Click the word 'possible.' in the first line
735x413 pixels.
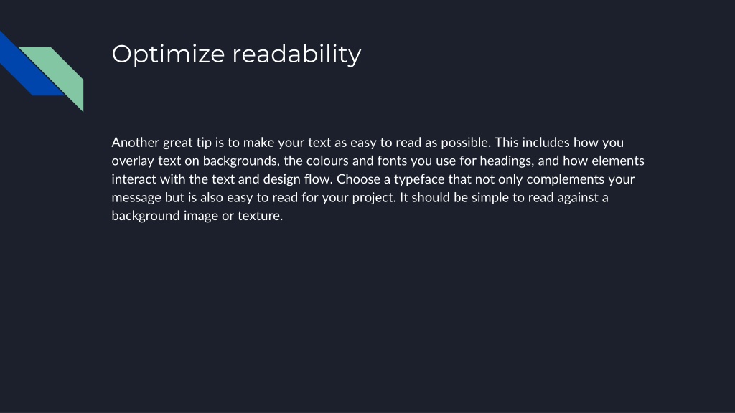[x=465, y=143]
